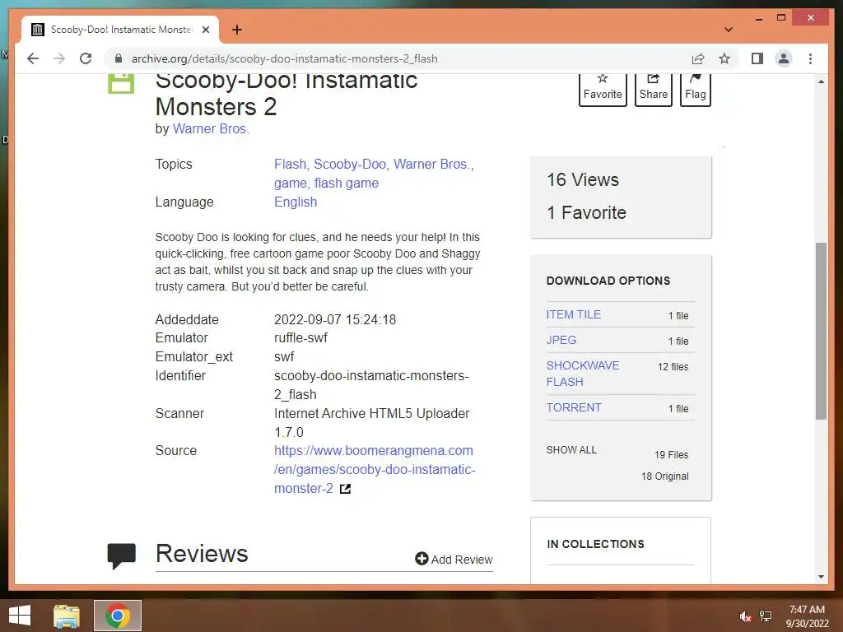Screen dimensions: 843x632
Task: Click the SHOCKWAVE FLASH download option
Action: point(583,374)
